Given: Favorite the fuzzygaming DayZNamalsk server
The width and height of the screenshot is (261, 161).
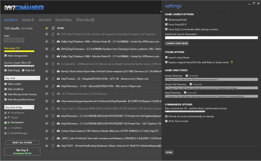Looking at the screenshot, I should point(47,101).
